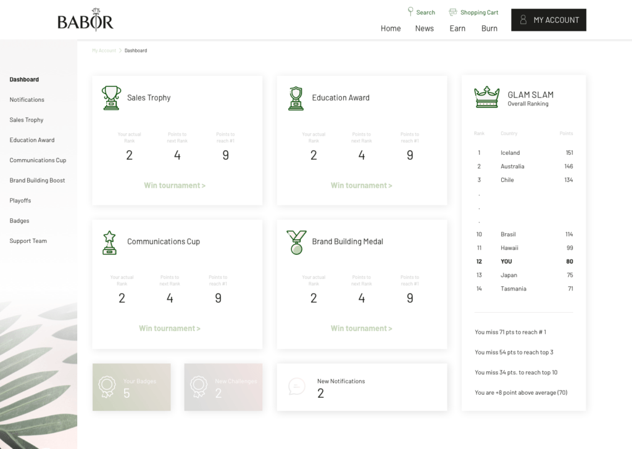Open the Earn menu item
This screenshot has height=449, width=632.
pyautogui.click(x=457, y=28)
